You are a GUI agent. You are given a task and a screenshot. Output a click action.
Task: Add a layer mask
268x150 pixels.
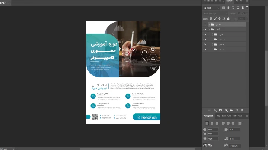tap(220, 110)
